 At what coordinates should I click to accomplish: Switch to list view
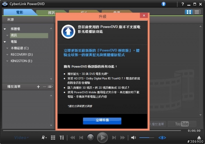[x=197, y=12]
